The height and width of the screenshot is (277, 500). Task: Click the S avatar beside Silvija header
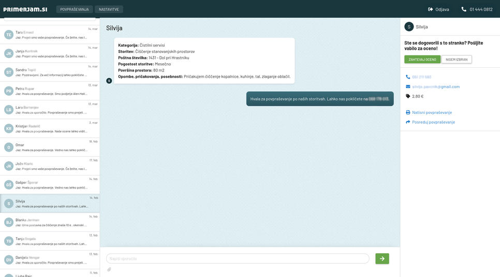tap(409, 27)
